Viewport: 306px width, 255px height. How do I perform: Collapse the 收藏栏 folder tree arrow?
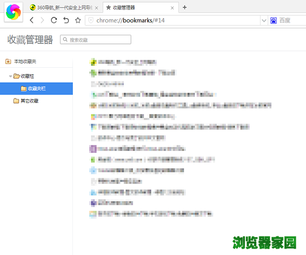[x=11, y=76]
